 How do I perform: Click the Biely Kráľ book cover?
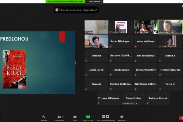14,69
